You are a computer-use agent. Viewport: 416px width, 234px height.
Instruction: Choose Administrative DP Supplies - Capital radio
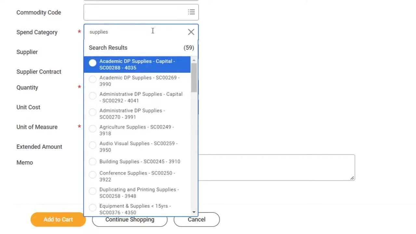[x=93, y=96]
